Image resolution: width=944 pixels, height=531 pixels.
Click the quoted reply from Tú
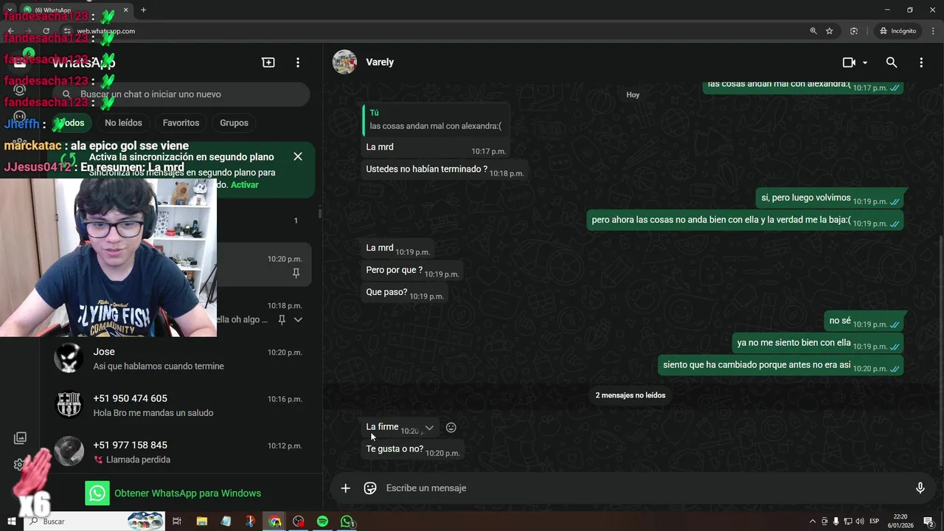pyautogui.click(x=435, y=119)
